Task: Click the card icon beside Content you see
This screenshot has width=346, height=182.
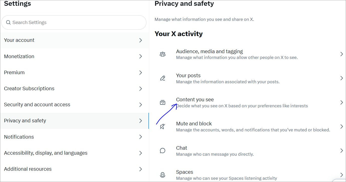Action: point(162,102)
